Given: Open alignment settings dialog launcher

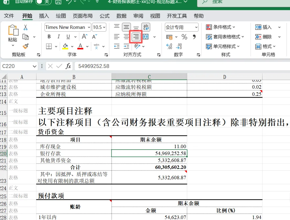Looking at the screenshot, I should (x=159, y=55).
